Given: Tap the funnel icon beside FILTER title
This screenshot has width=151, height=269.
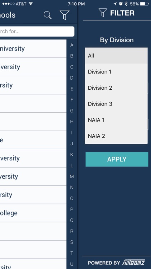Looking at the screenshot, I should point(103,13).
